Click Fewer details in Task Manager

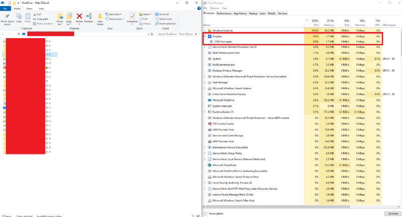(x=217, y=214)
